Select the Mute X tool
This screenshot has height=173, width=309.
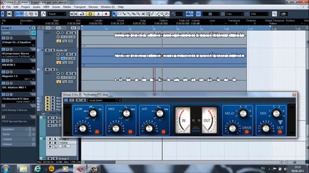point(143,14)
